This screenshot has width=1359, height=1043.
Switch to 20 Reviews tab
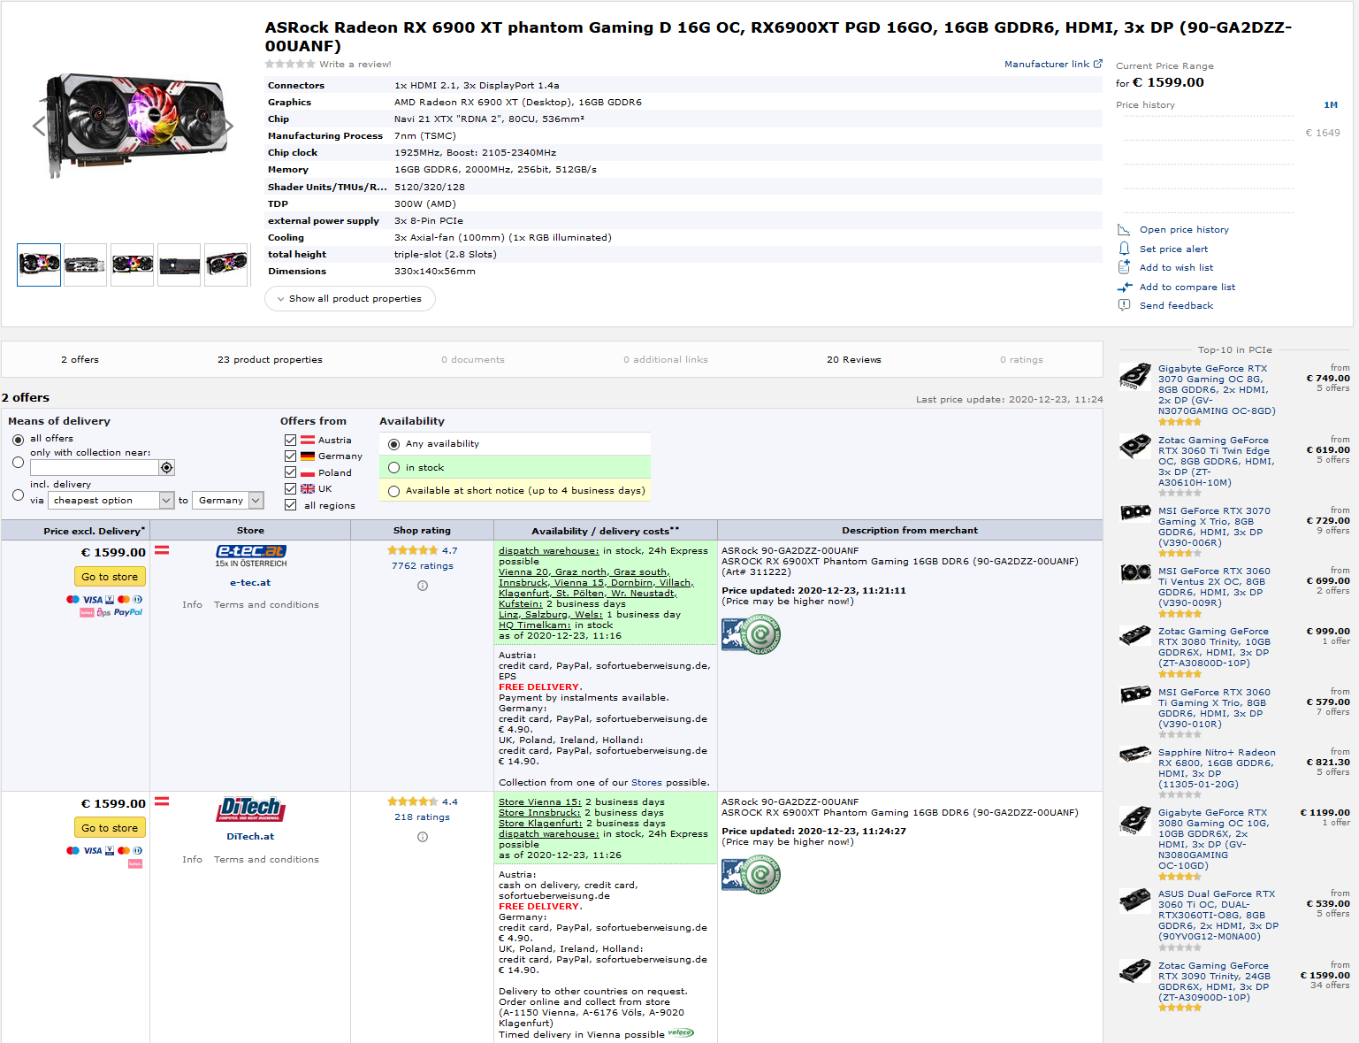[x=854, y=359]
